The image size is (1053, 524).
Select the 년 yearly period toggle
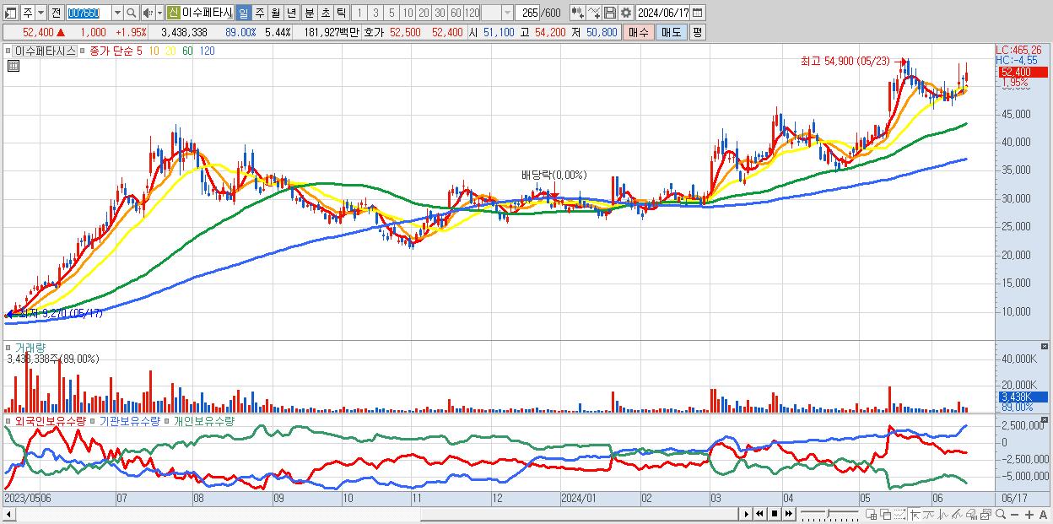(x=291, y=13)
